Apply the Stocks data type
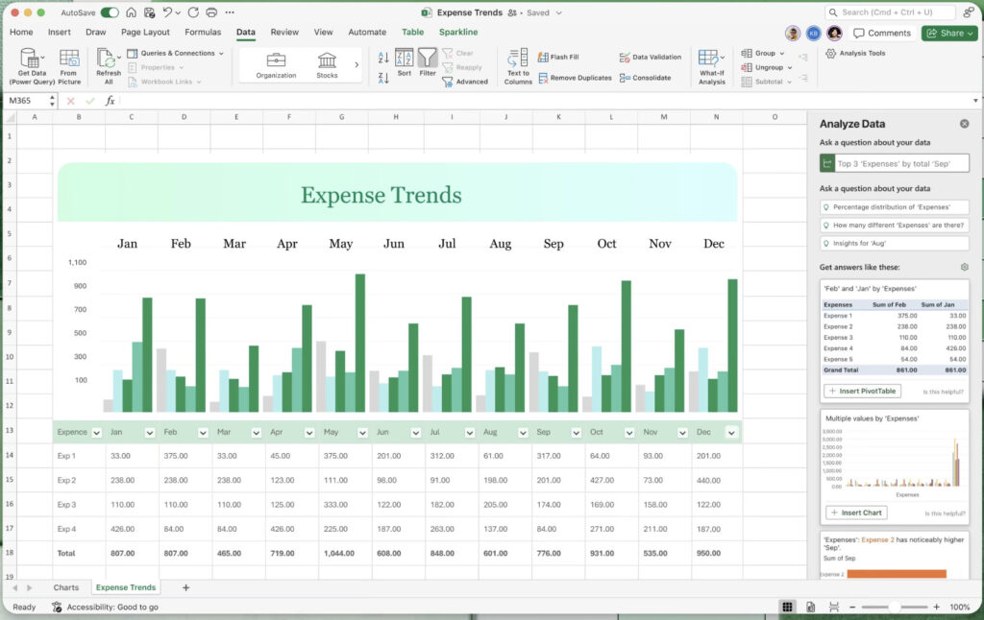The image size is (984, 620). point(327,64)
